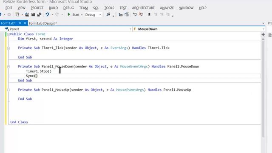Click the Navigate Backward toolbar icon
The image size is (272, 153).
point(1,14)
